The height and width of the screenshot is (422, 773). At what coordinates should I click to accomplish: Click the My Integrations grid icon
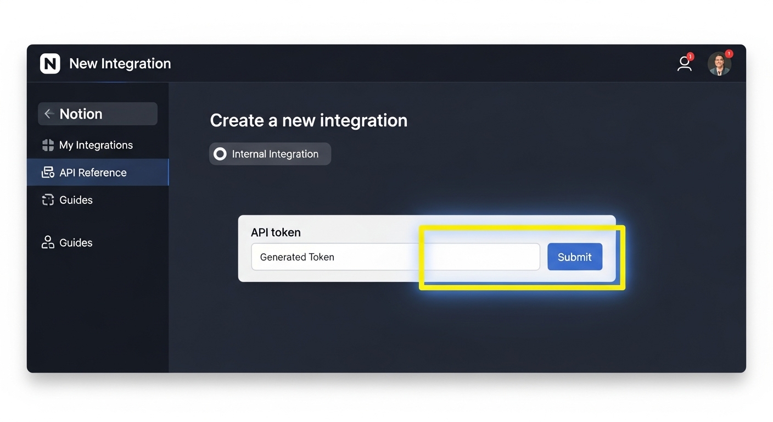point(48,145)
